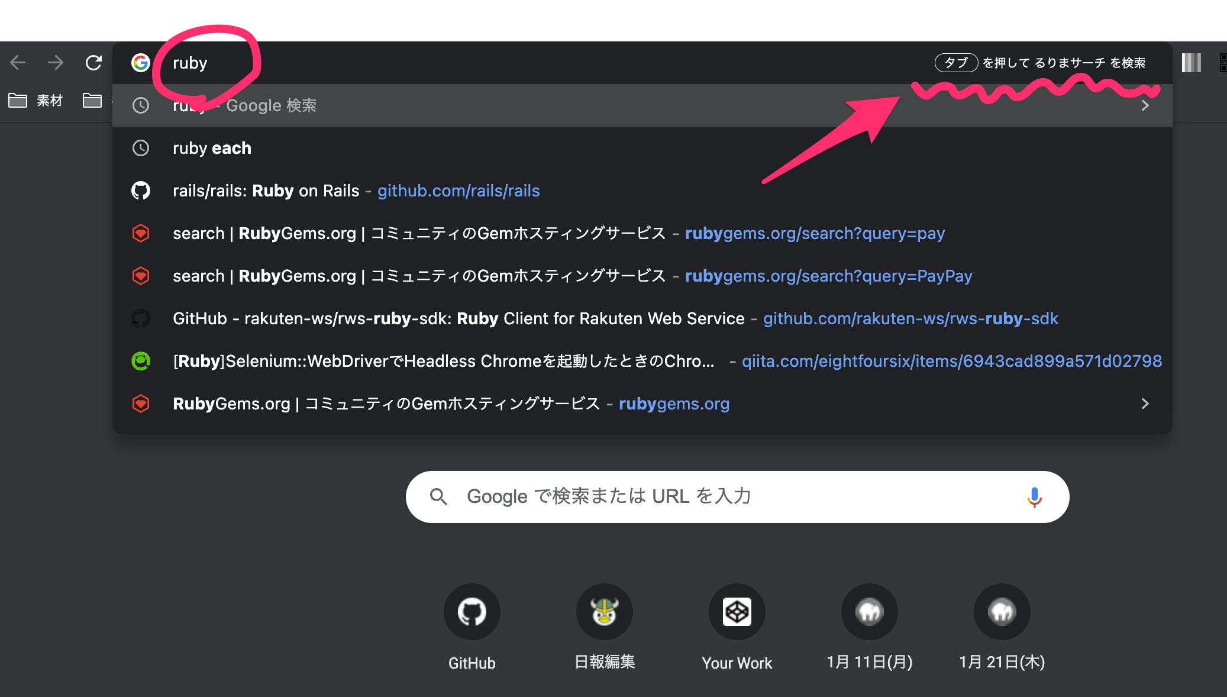Click the タブ keyword search hint chip

click(956, 63)
